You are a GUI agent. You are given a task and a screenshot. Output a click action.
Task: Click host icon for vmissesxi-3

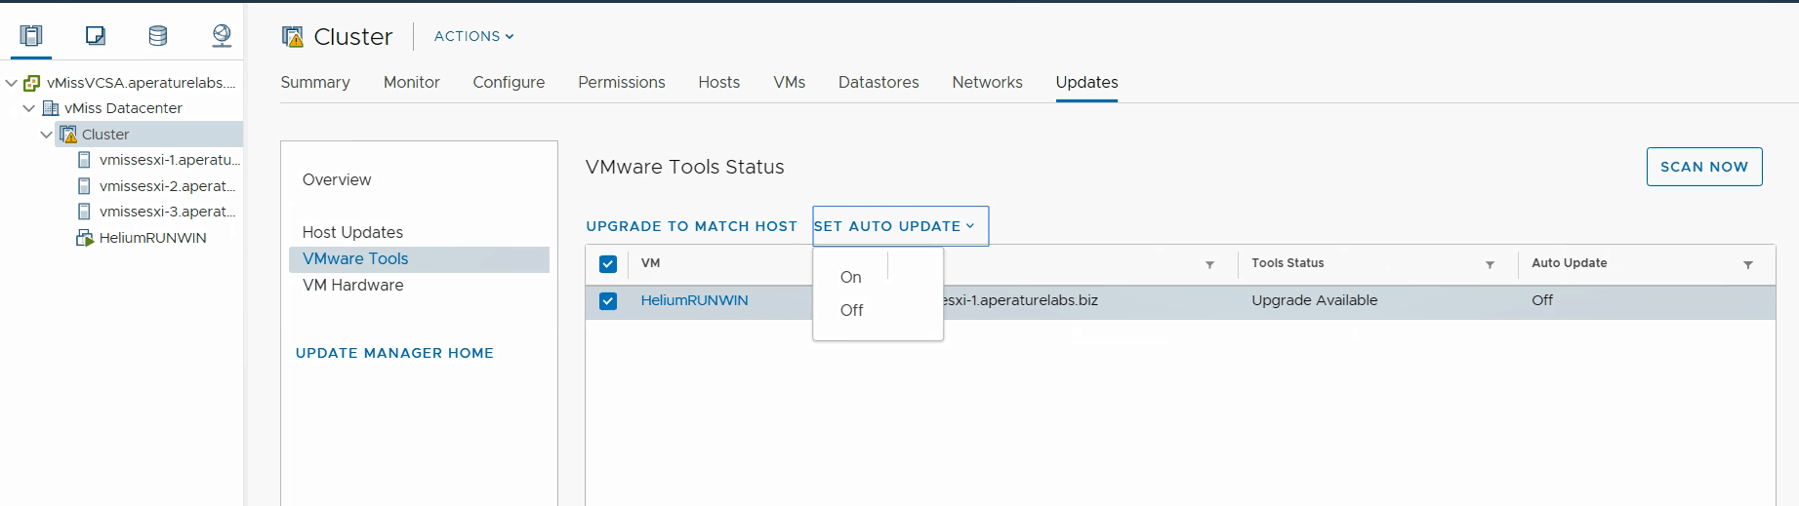pos(84,212)
